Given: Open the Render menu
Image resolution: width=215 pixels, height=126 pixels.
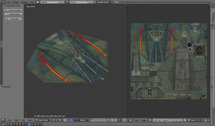Looking at the screenshot, I should point(16,2).
